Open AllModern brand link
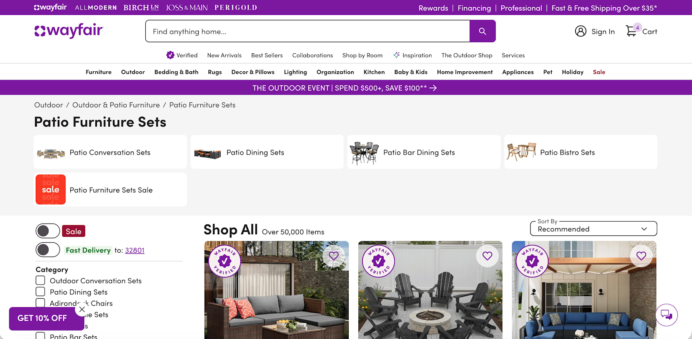Screen dimensions: 692x339 [96, 8]
